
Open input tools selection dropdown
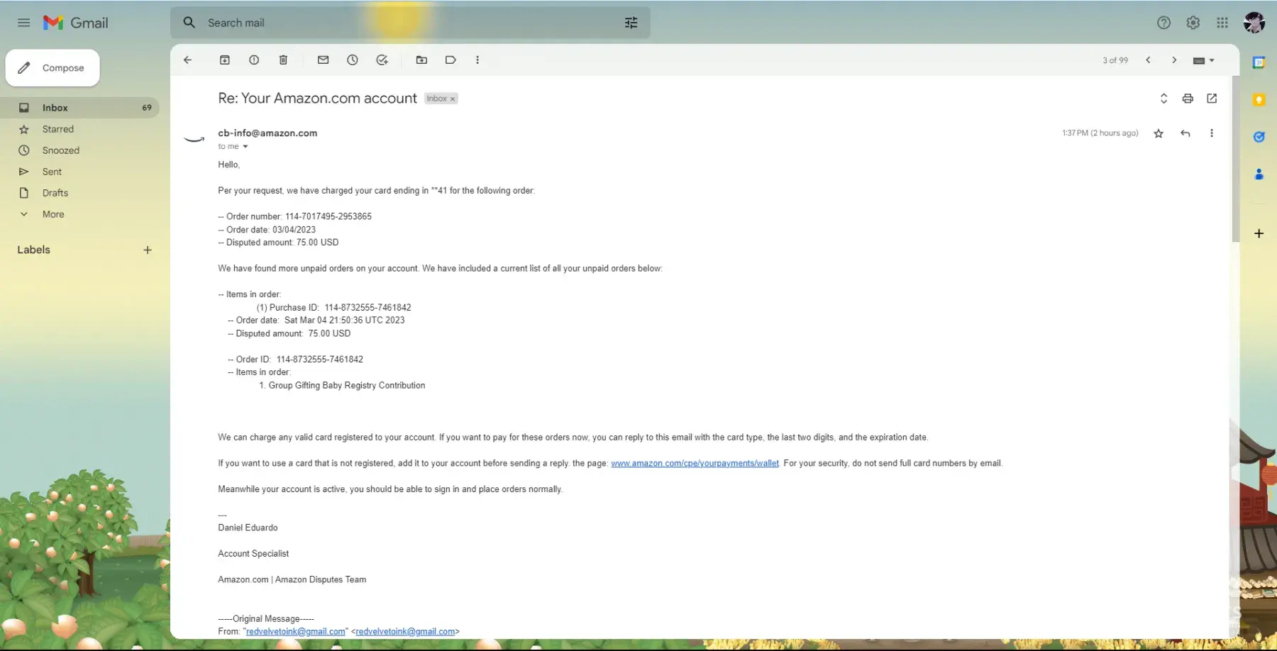click(1212, 60)
